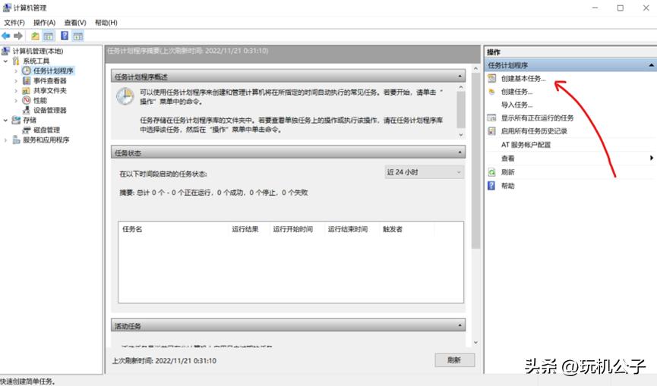Click the 显示所有正在运行的任务 icon
The height and width of the screenshot is (386, 657).
[492, 118]
